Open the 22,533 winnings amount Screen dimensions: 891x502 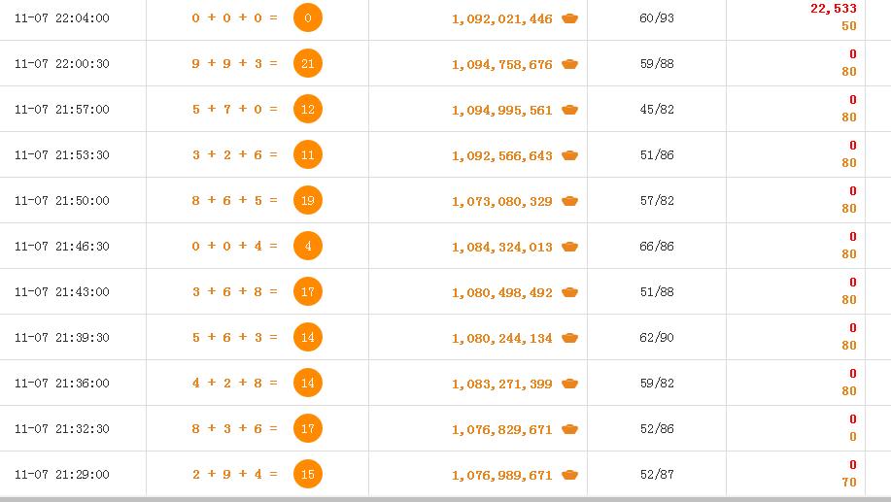point(833,9)
